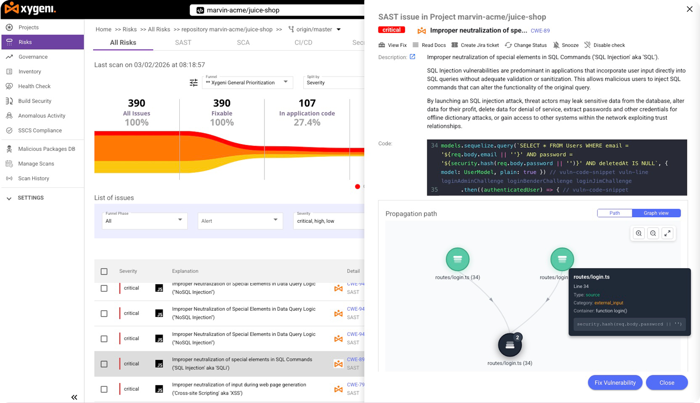Snooze this issue
The width and height of the screenshot is (700, 403).
click(x=566, y=45)
